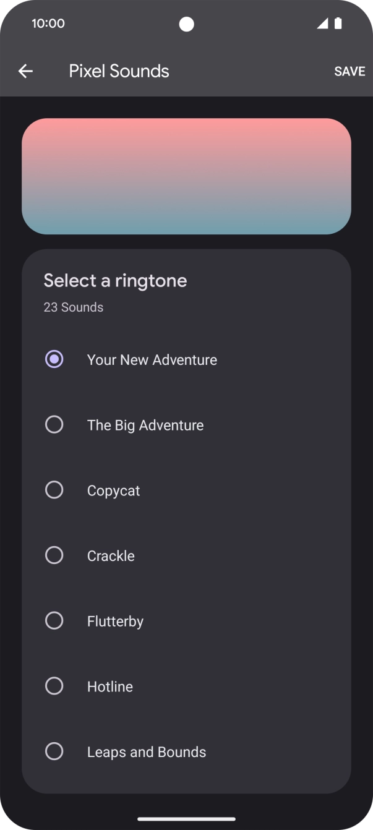This screenshot has width=373, height=830.
Task: Select The Big Adventure ringtone
Action: [x=54, y=424]
